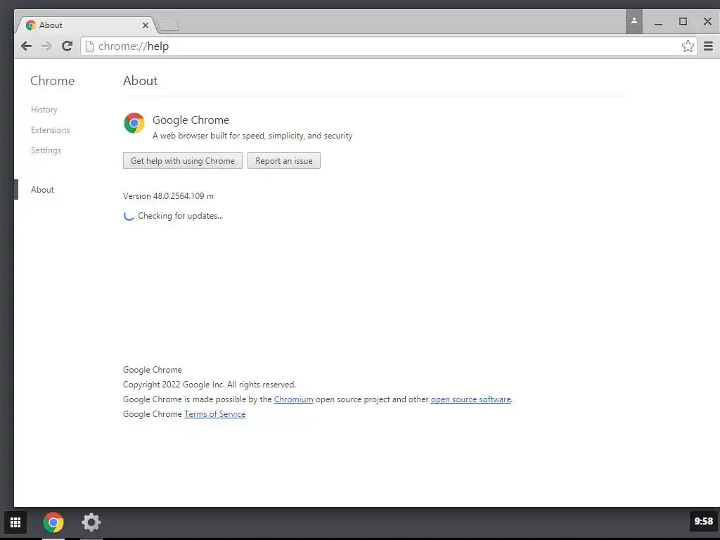Minimize the Chrome window
This screenshot has width=720, height=540.
[658, 22]
